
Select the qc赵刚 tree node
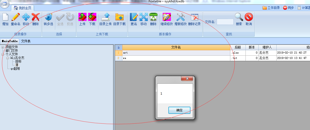coord(15,69)
